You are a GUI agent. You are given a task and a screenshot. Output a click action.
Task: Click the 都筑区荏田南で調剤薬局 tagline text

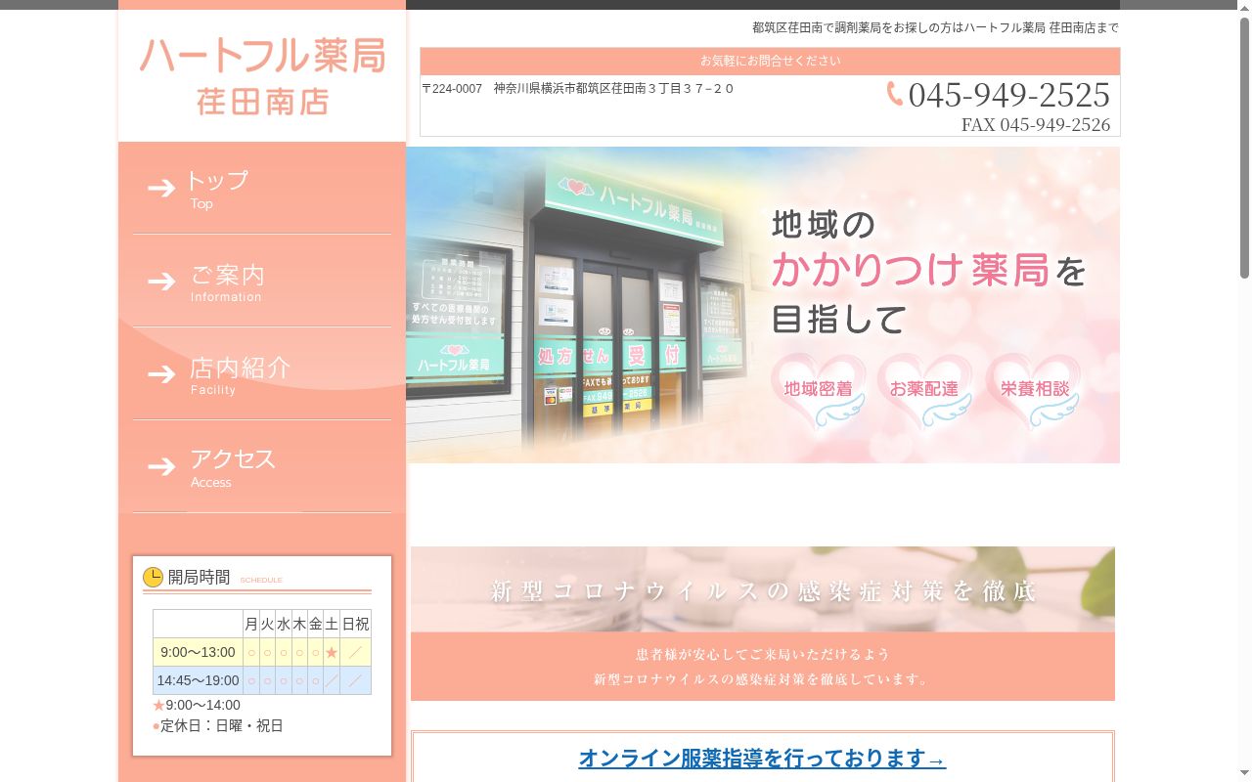[x=935, y=27]
